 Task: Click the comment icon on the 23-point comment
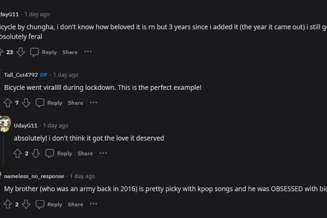34,52
